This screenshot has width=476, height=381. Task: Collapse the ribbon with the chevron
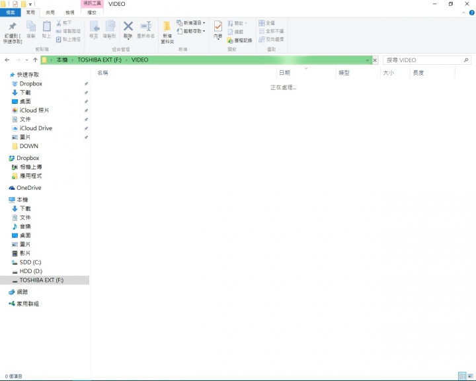(x=463, y=13)
